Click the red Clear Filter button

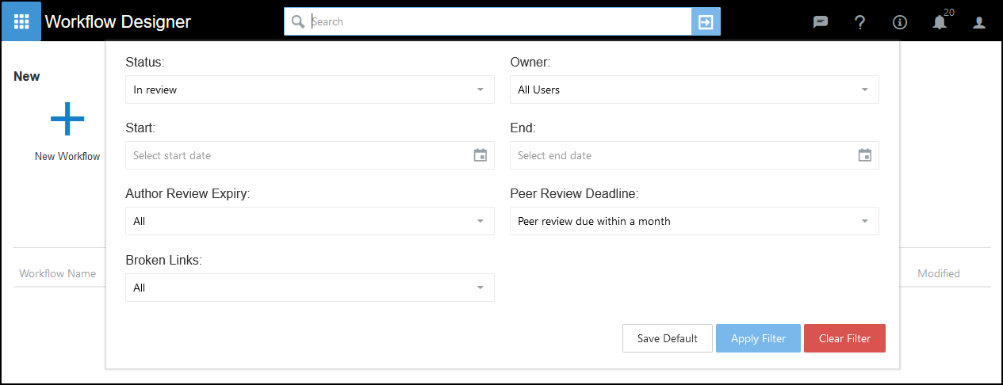[844, 338]
